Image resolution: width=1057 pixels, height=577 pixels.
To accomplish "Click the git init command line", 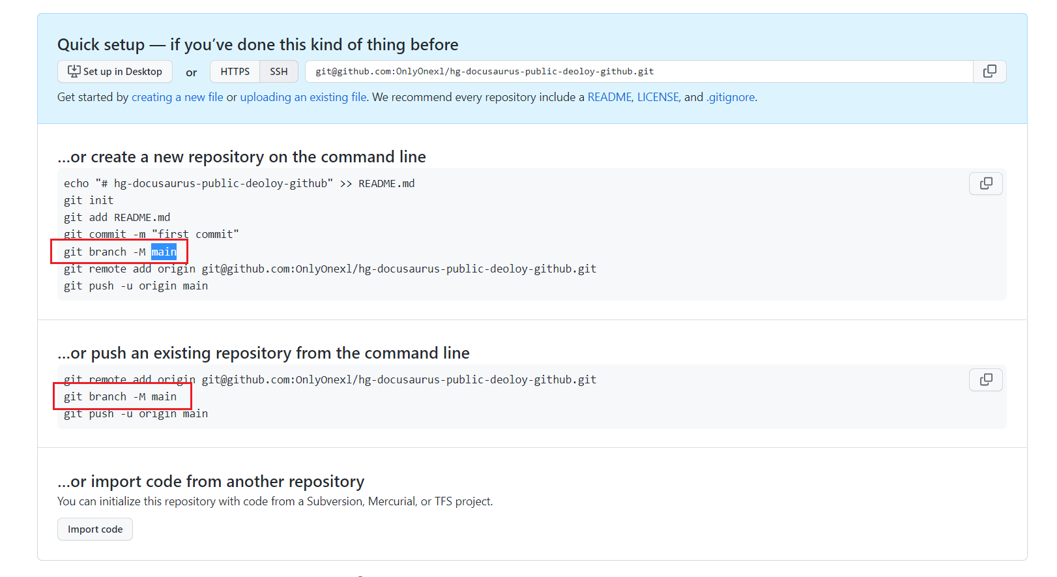I will 89,200.
